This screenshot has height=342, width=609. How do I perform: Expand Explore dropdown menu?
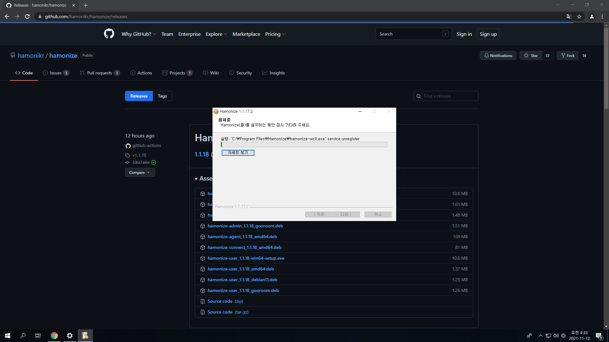coord(216,34)
